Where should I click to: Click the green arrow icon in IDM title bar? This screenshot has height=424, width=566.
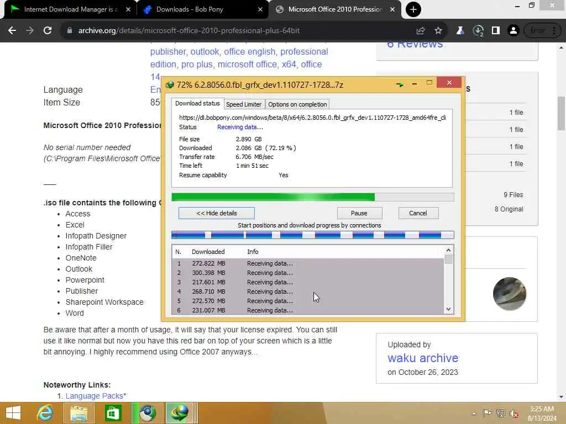(400, 84)
